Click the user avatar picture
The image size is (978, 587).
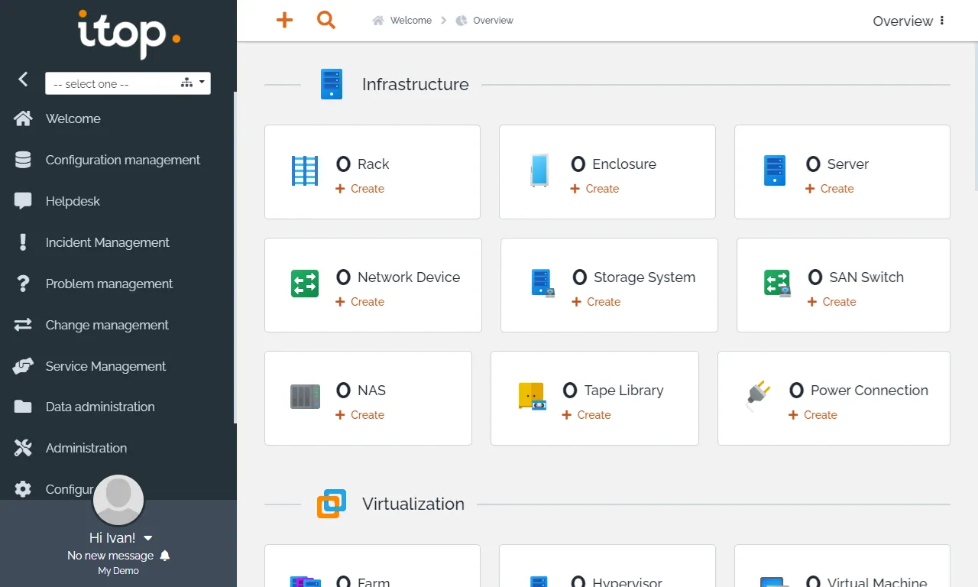[118, 500]
